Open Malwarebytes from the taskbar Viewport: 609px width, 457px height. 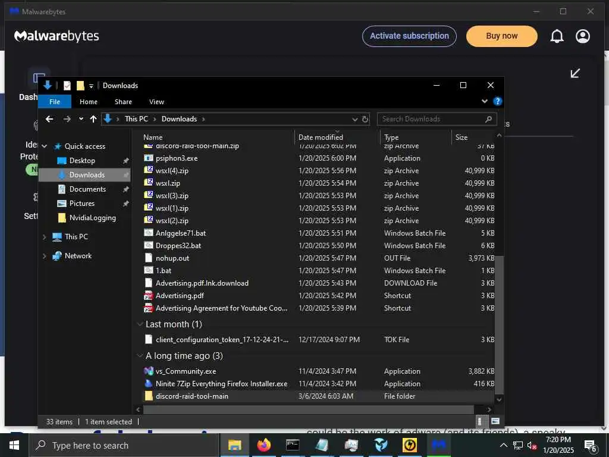coord(439,445)
